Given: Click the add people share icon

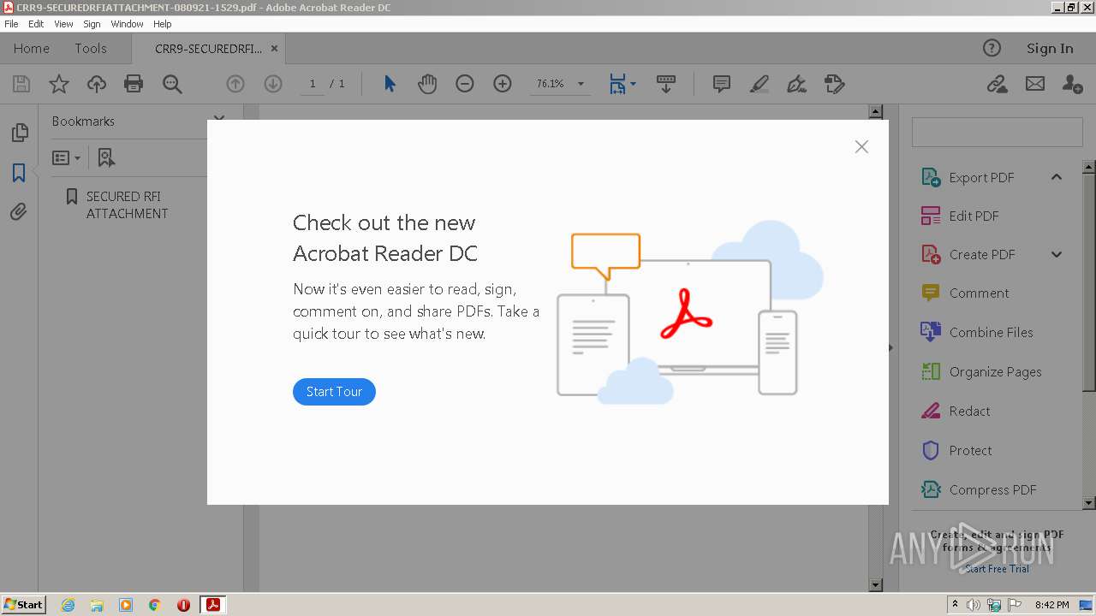Looking at the screenshot, I should pyautogui.click(x=1072, y=84).
